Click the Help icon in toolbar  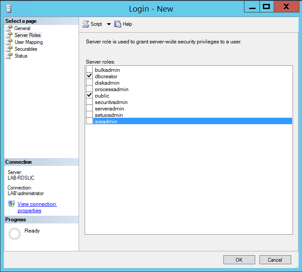pyautogui.click(x=118, y=24)
